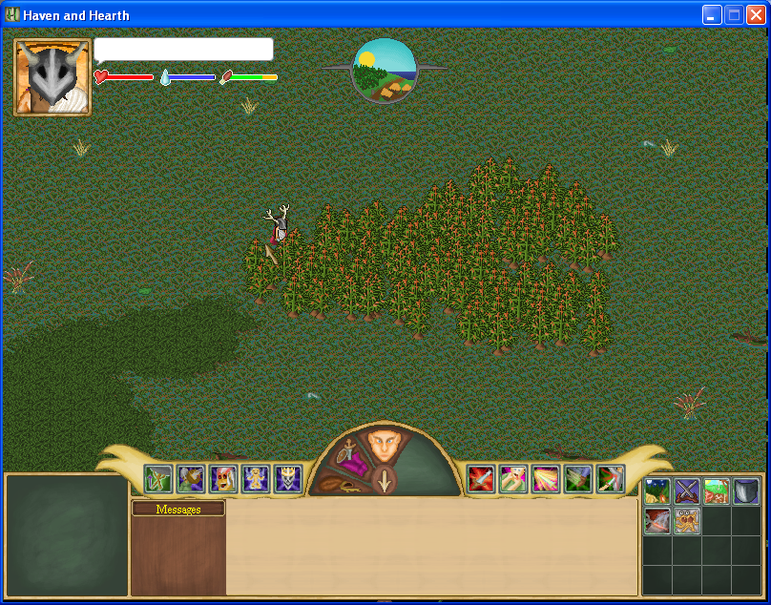Screen dimensions: 771x605
Task: Open the character sheet elf face
Action: (385, 446)
